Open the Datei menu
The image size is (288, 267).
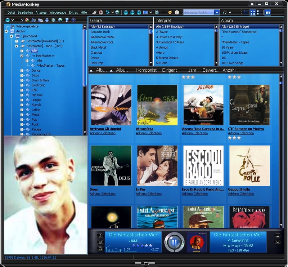(11, 13)
